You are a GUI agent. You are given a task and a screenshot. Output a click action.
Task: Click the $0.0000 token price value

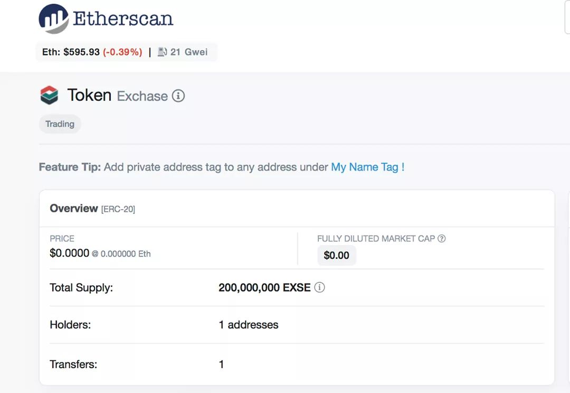point(69,253)
